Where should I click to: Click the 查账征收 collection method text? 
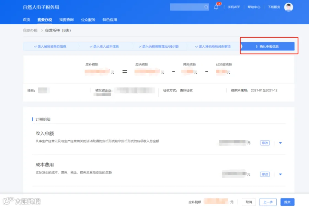pyautogui.click(x=186, y=90)
